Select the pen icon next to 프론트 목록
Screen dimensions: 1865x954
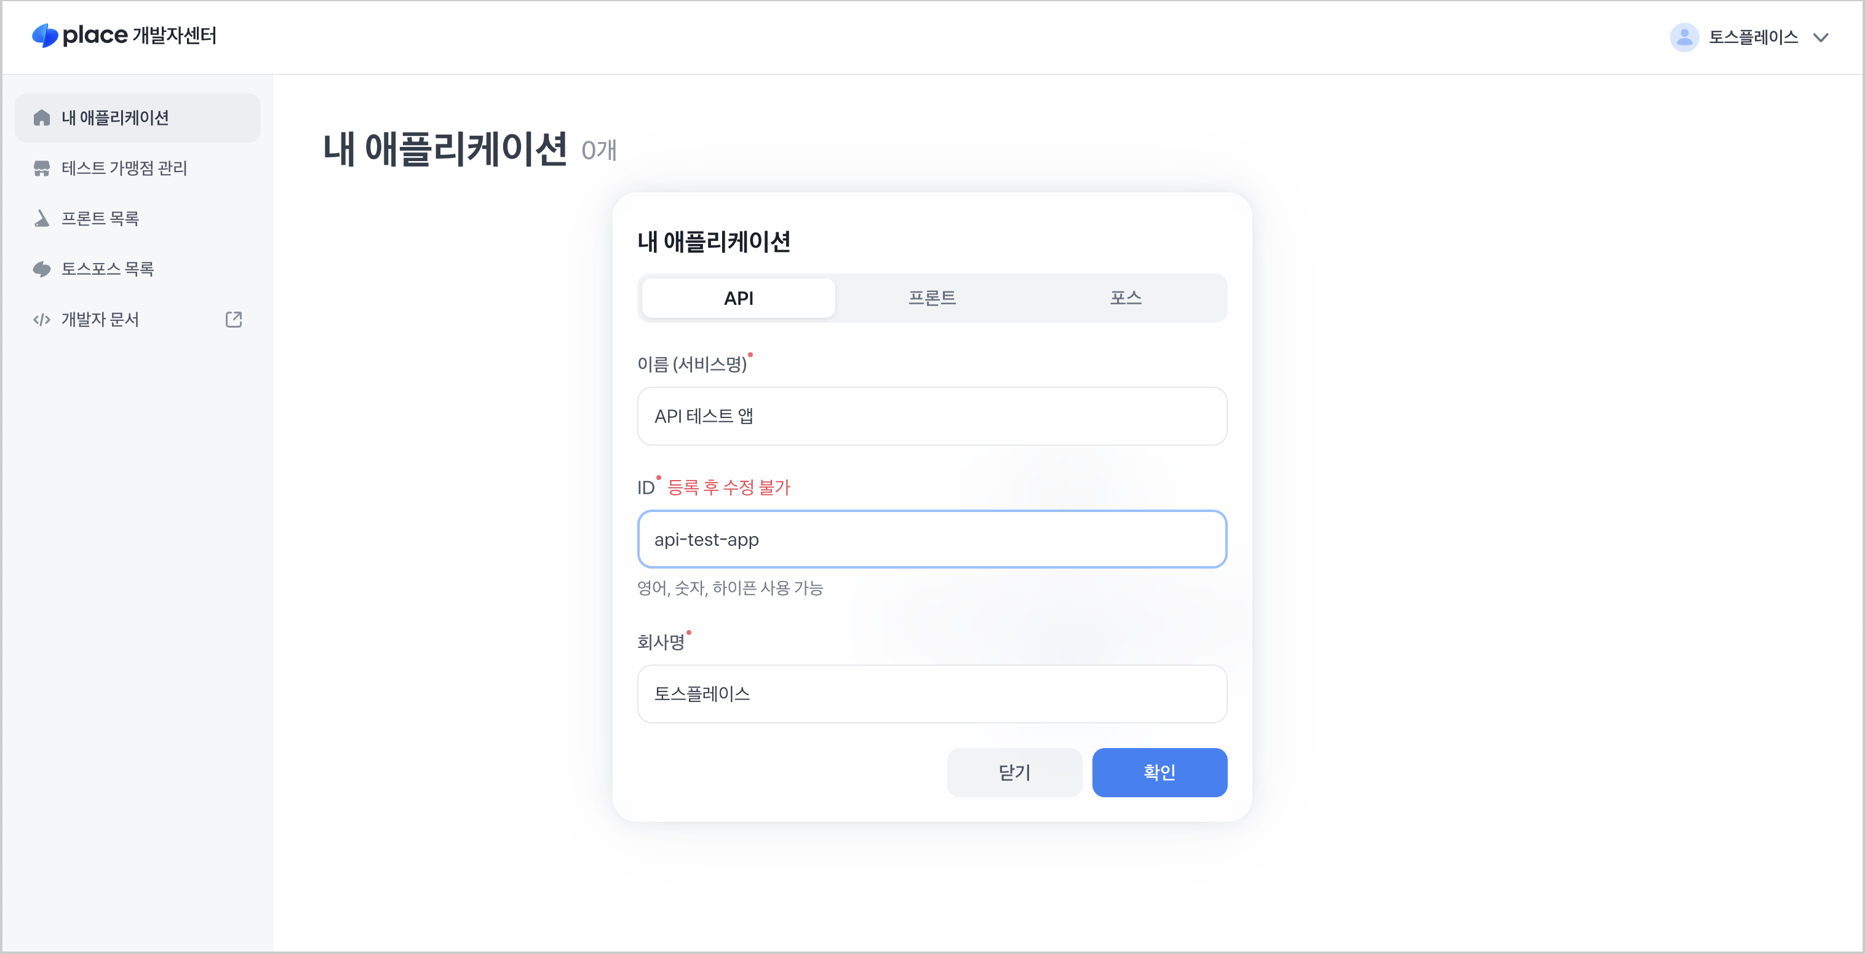(x=41, y=218)
